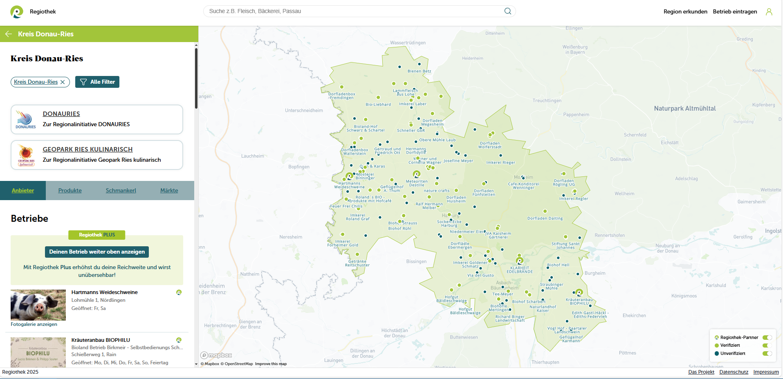Switch to the Märkte tab
This screenshot has width=783, height=379.
tap(169, 191)
